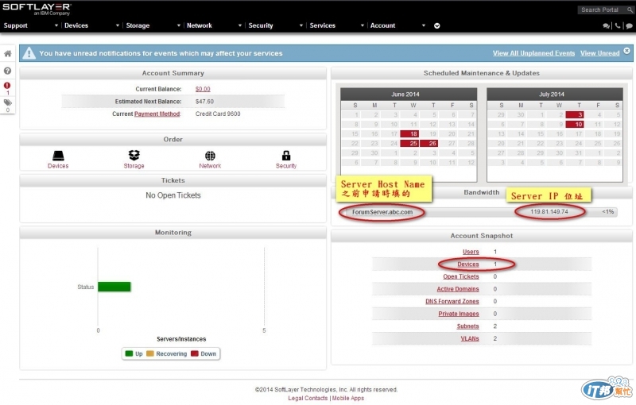Viewport: 636px width, 405px height.
Task: Click the Mobile Apps footer link
Action: pos(348,398)
